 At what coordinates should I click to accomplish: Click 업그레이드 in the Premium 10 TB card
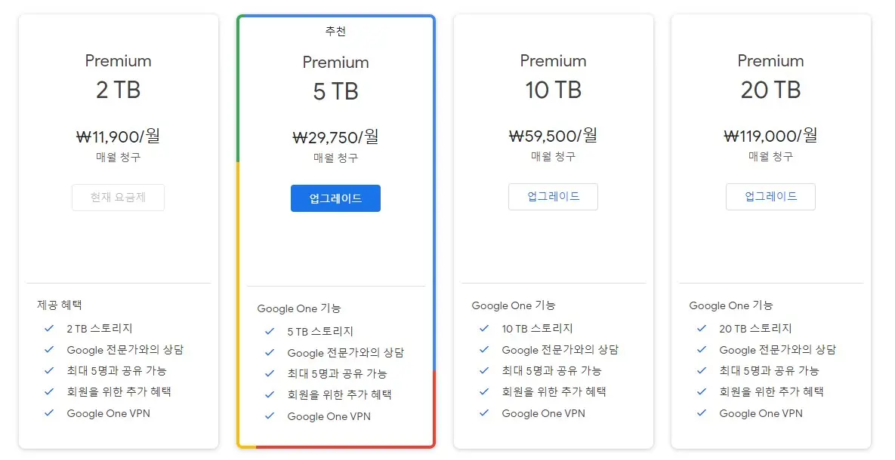coord(553,197)
